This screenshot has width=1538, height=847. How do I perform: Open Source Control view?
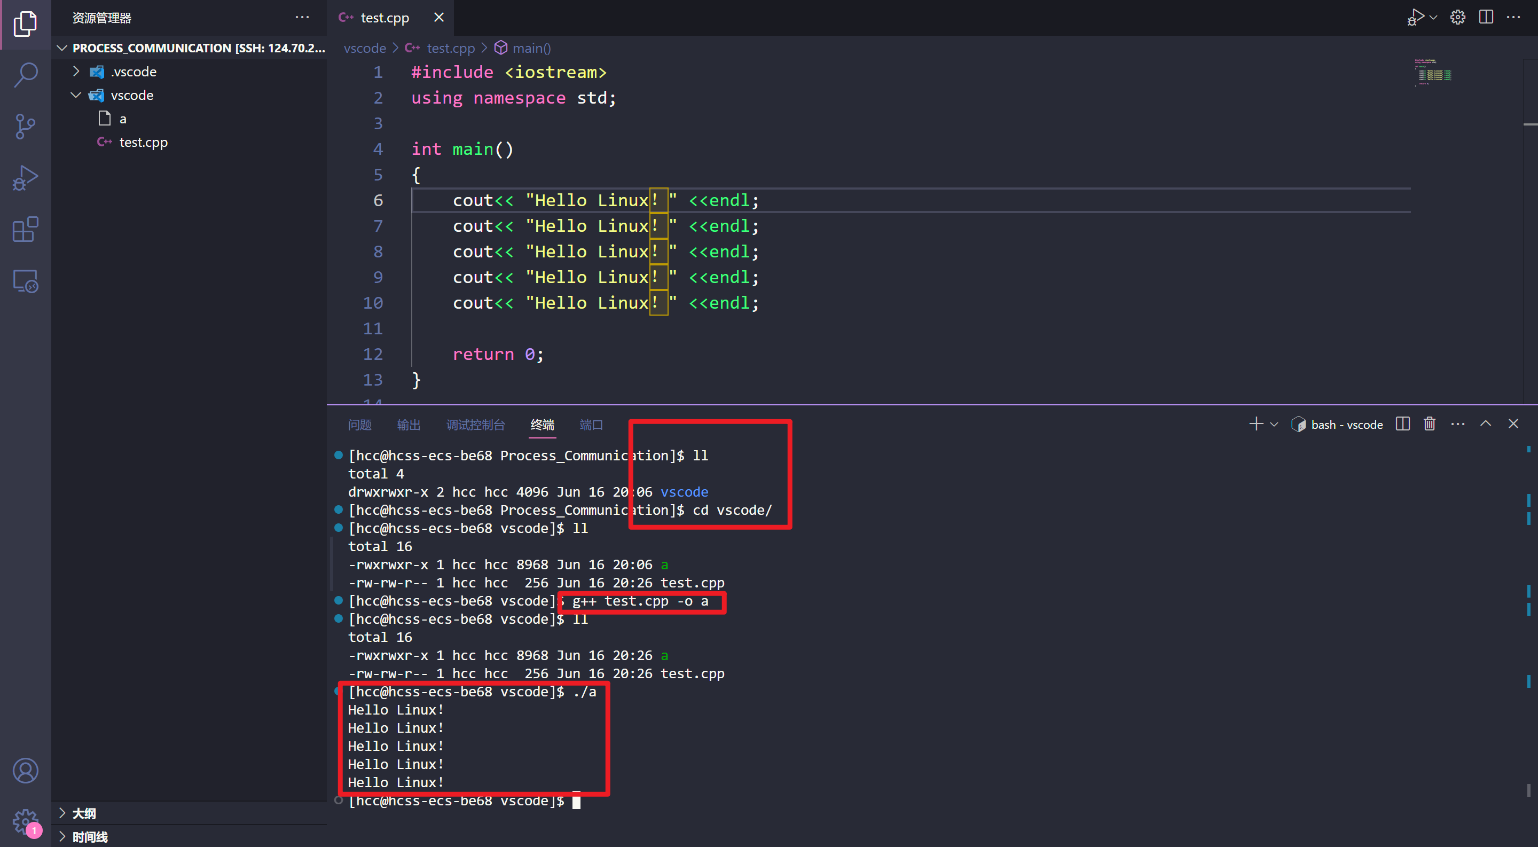[x=25, y=127]
